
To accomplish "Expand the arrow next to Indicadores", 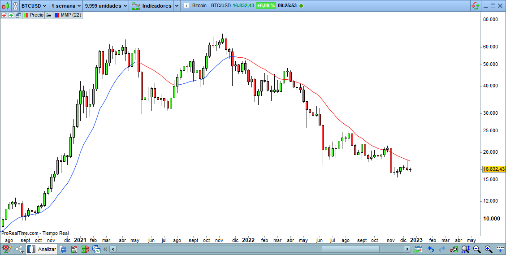I will (176, 6).
